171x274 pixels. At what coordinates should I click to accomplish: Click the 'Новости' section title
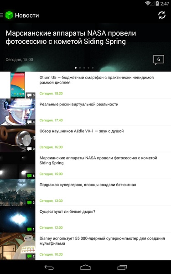(27, 16)
